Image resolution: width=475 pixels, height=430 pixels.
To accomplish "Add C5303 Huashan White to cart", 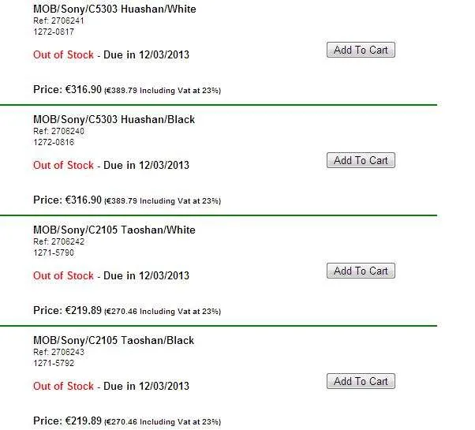I will [x=361, y=50].
